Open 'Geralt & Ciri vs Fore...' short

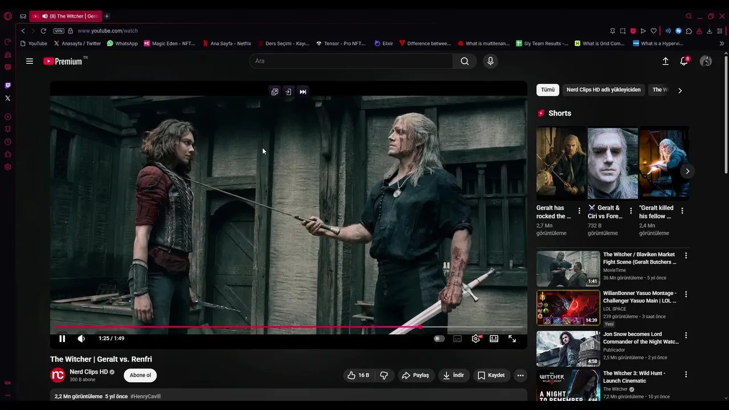click(612, 163)
